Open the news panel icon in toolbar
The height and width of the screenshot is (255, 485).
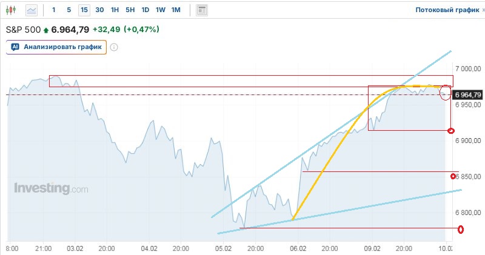[202, 10]
